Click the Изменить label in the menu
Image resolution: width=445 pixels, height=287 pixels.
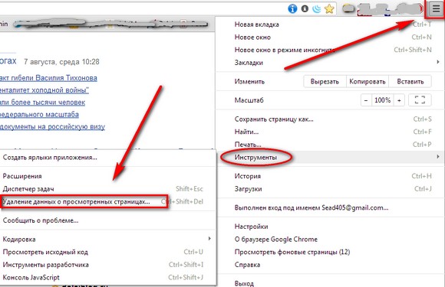point(249,82)
